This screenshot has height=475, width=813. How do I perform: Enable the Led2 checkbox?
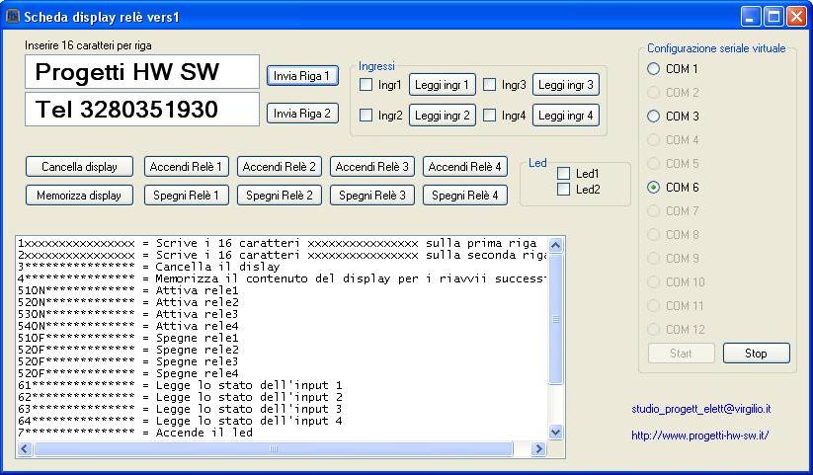coord(564,190)
